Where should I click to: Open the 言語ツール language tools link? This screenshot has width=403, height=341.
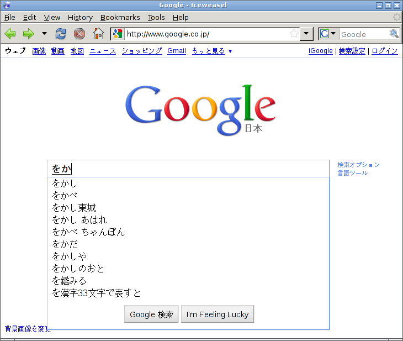pos(352,173)
